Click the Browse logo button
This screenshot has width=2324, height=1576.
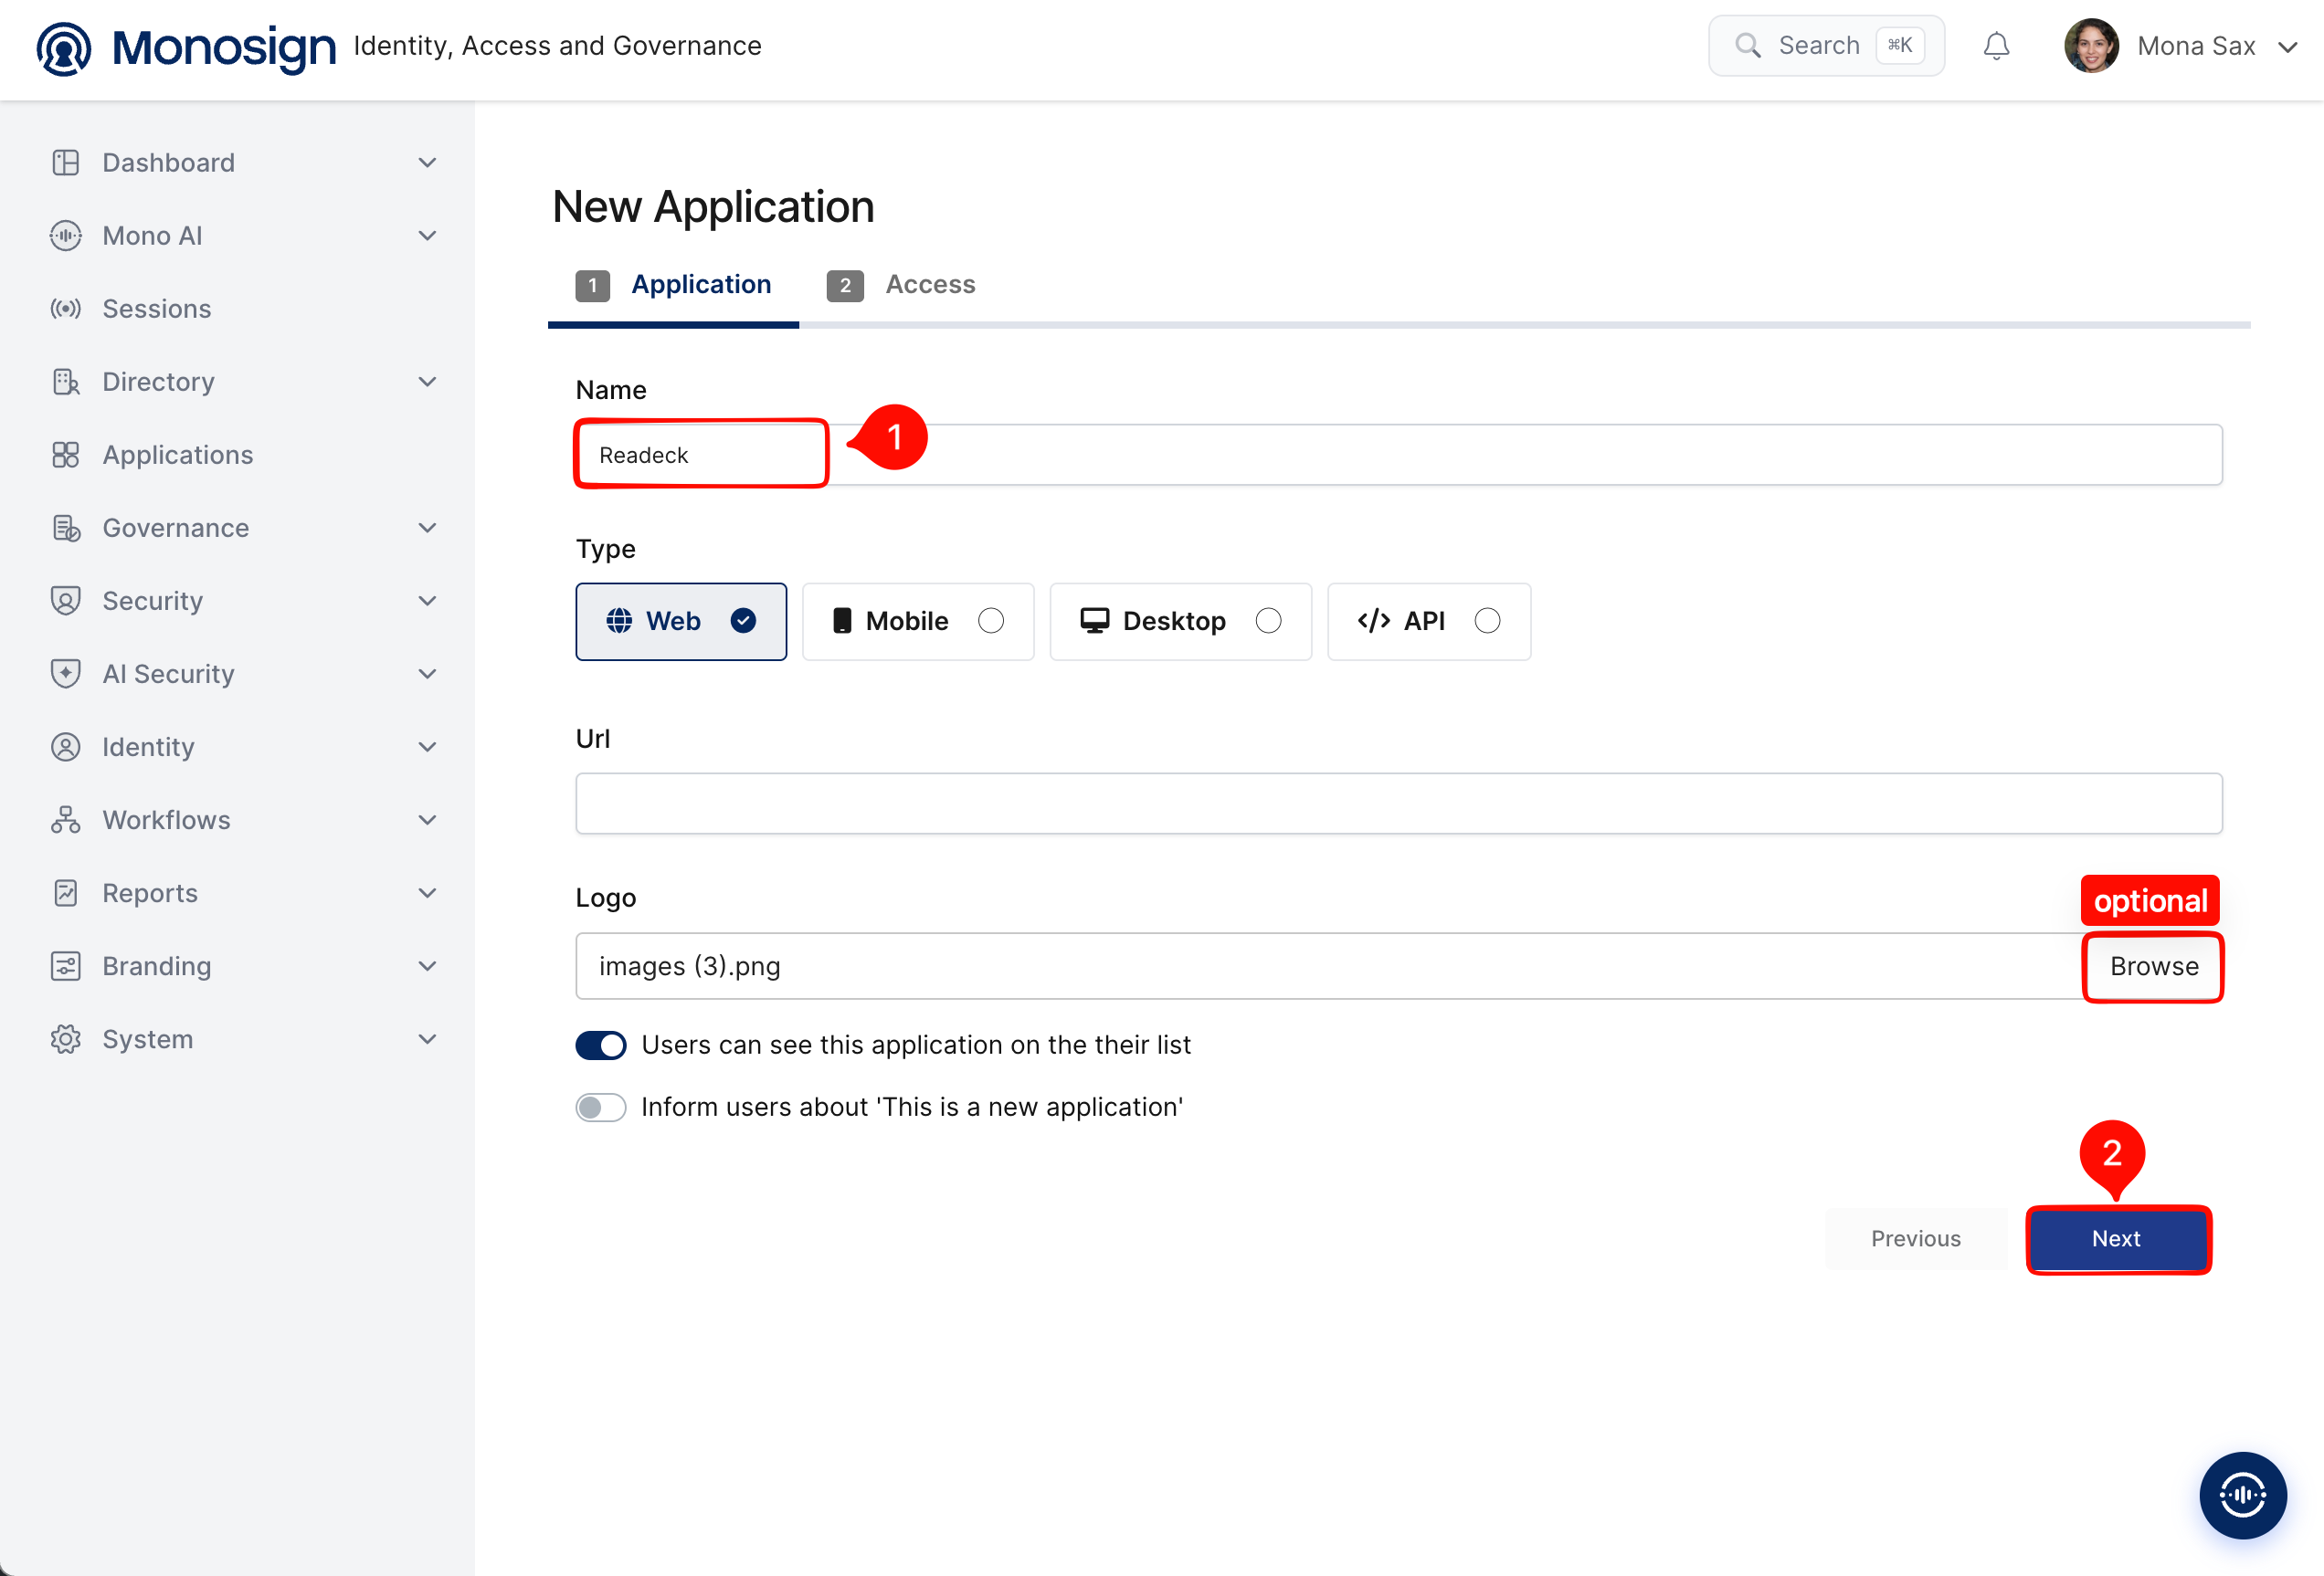click(x=2154, y=966)
